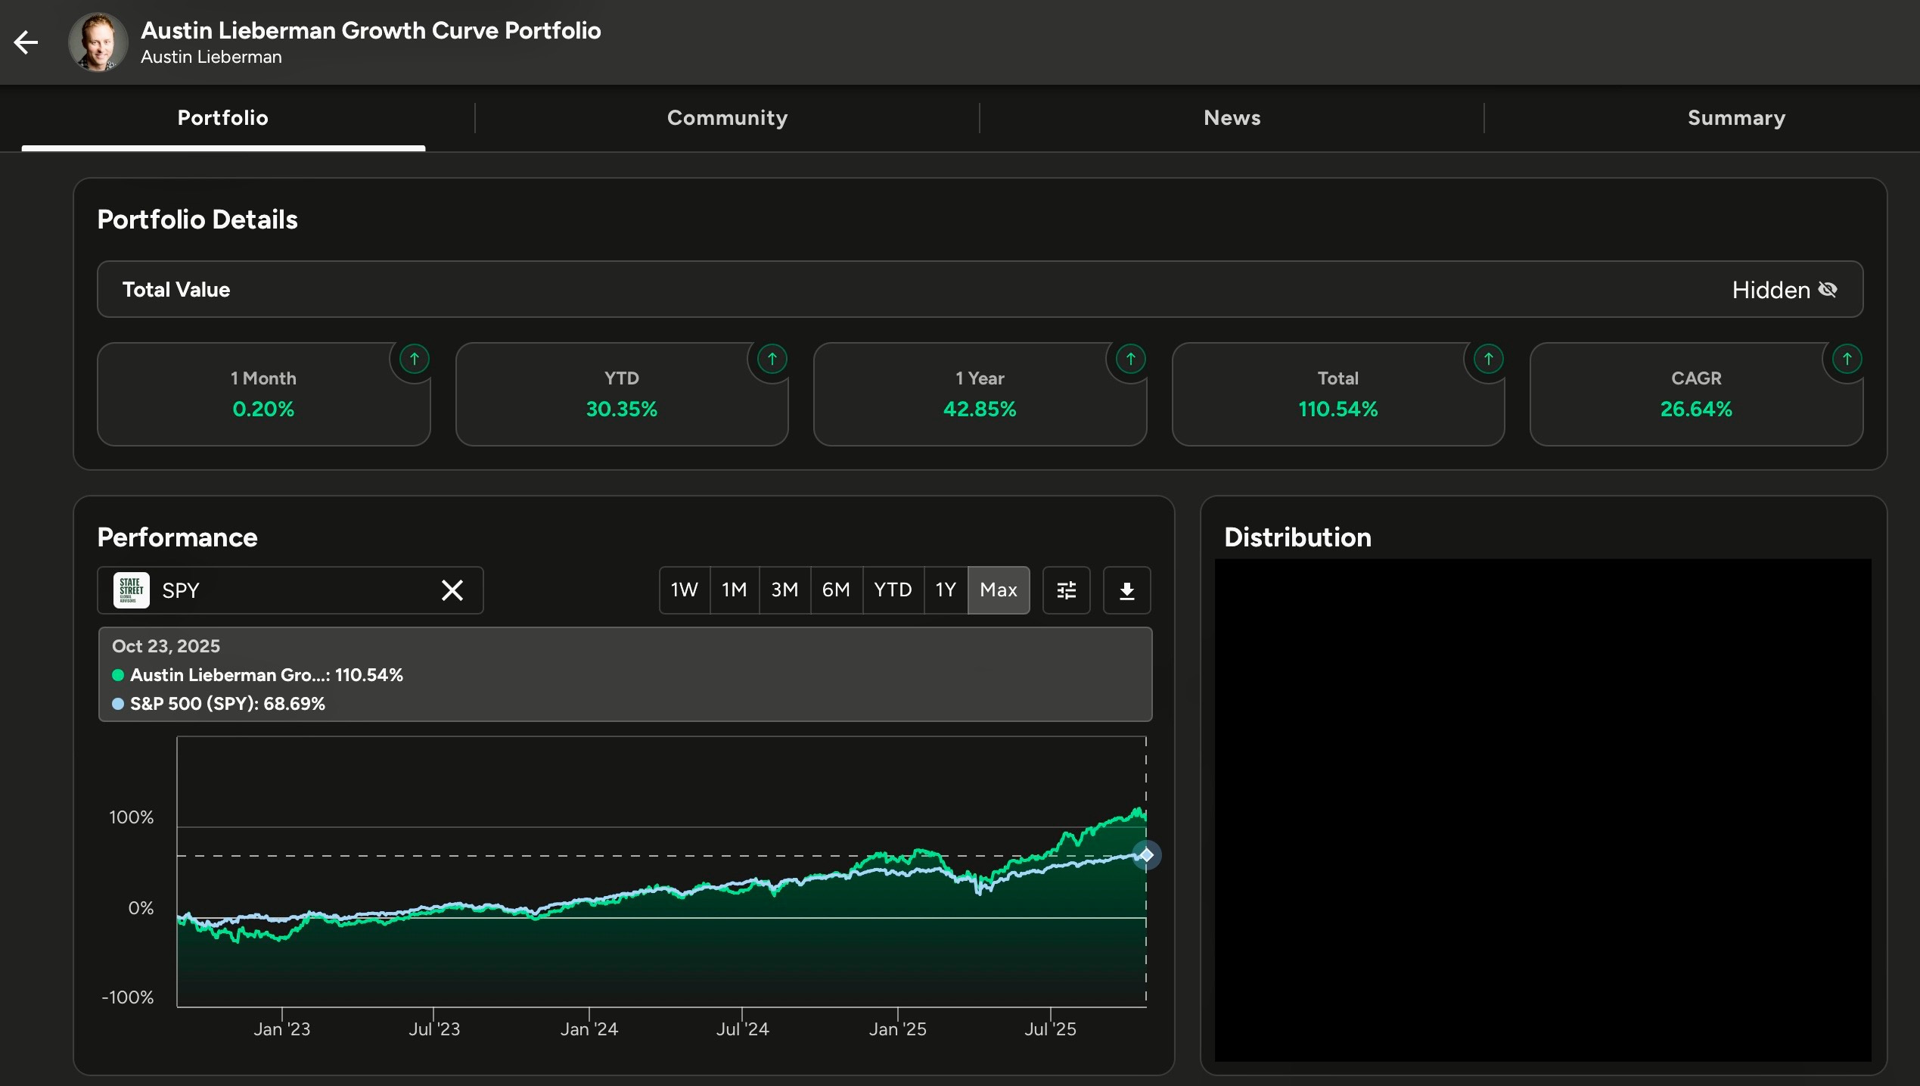Screen dimensions: 1920x1086
Task: Open the News tab
Action: point(1232,118)
